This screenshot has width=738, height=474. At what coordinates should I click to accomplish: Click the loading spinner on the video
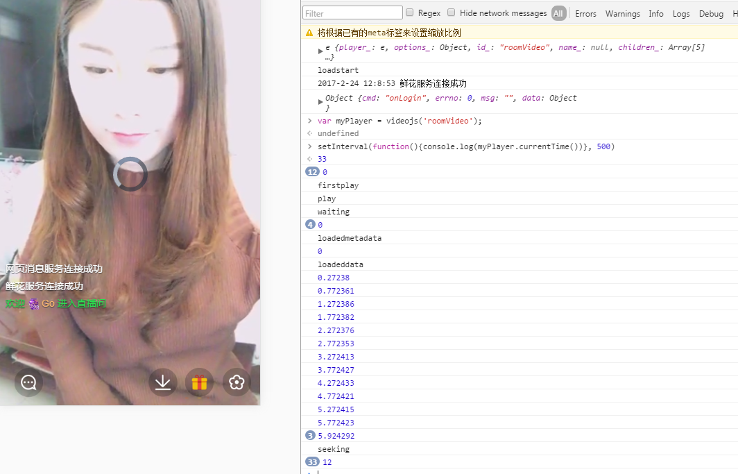click(130, 174)
